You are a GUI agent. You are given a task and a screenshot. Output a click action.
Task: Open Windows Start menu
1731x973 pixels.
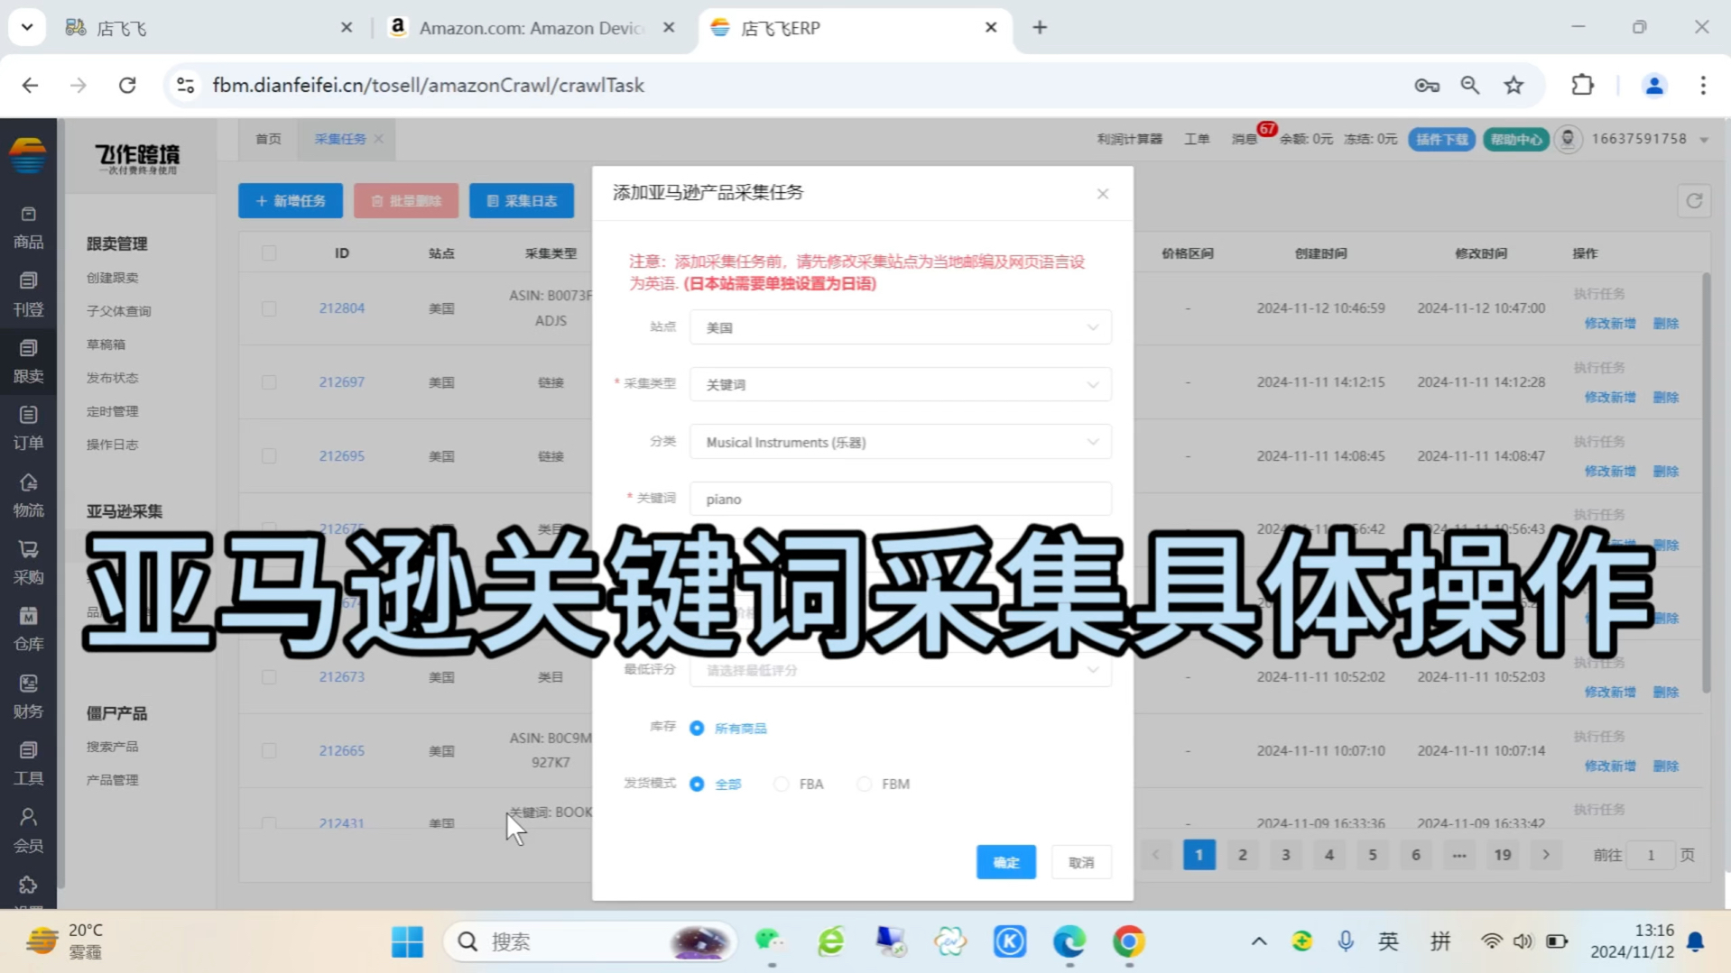click(x=407, y=941)
